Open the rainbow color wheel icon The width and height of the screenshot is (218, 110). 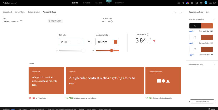coord(188,3)
